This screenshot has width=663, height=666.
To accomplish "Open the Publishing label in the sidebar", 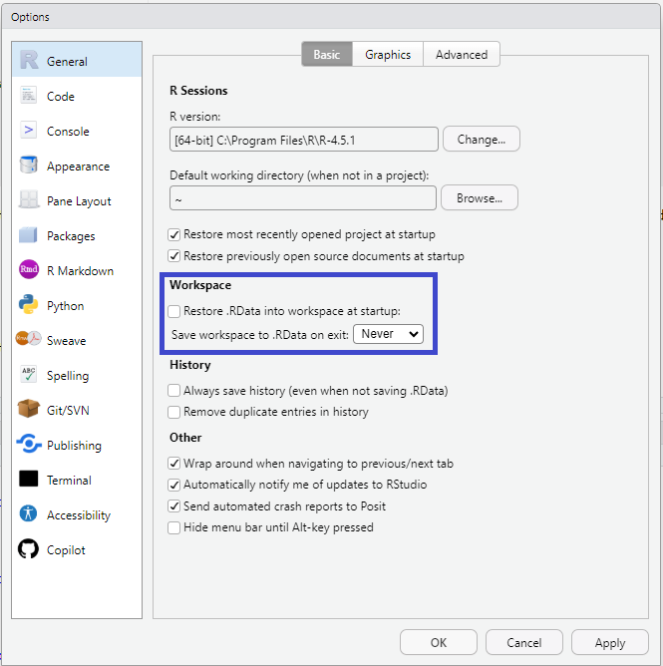I will 75,446.
